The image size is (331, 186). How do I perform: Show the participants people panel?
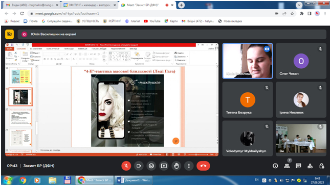[x=287, y=166]
